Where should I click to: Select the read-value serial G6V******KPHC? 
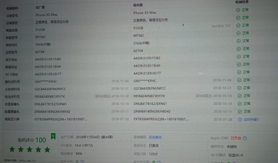click(x=145, y=81)
